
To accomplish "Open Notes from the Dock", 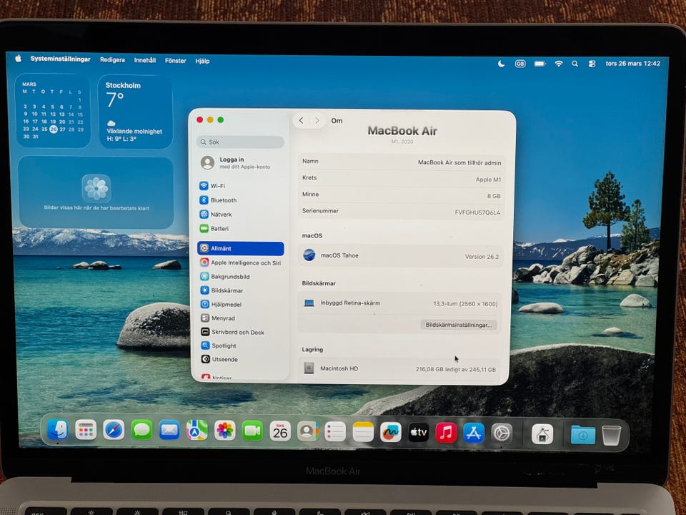I will (363, 432).
